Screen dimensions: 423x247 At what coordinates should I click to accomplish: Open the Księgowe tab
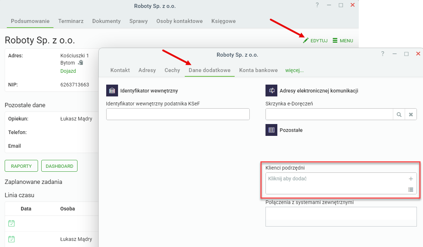click(224, 21)
